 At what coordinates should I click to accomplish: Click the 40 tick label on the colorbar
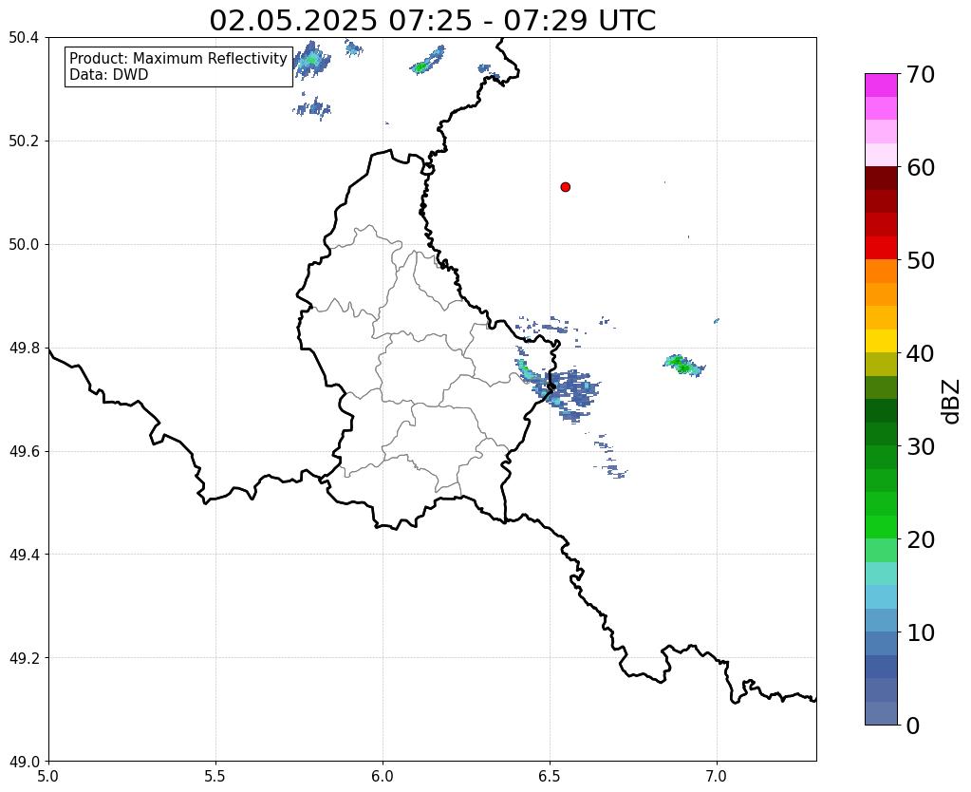tap(921, 353)
